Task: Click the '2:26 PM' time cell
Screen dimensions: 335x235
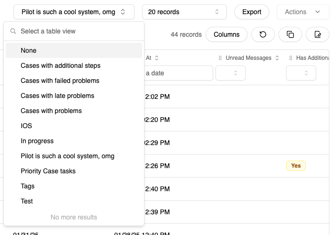Action: pos(158,166)
